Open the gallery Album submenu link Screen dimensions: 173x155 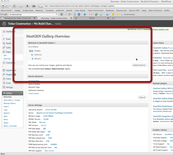tap(6, 106)
